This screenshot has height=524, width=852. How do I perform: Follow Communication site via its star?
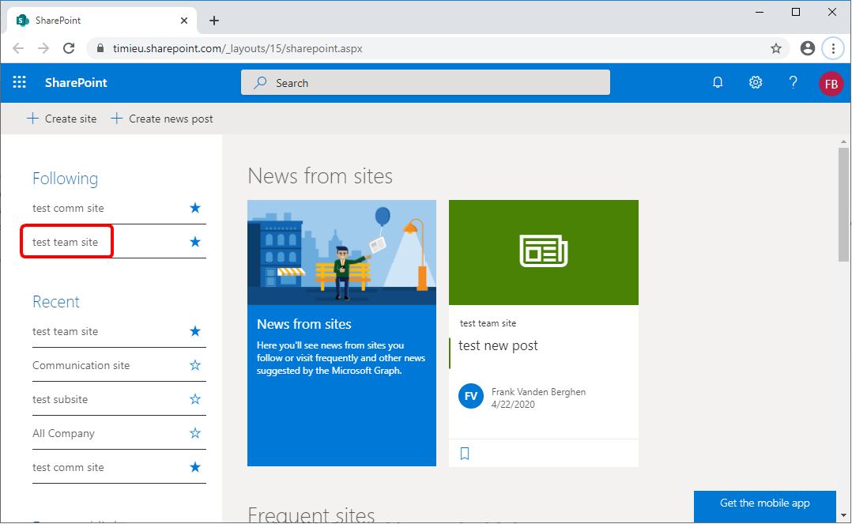195,365
